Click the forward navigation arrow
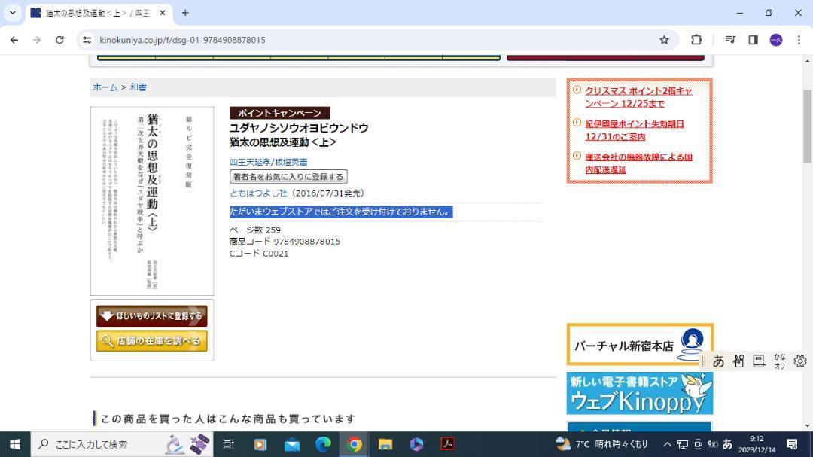This screenshot has width=813, height=457. (37, 40)
